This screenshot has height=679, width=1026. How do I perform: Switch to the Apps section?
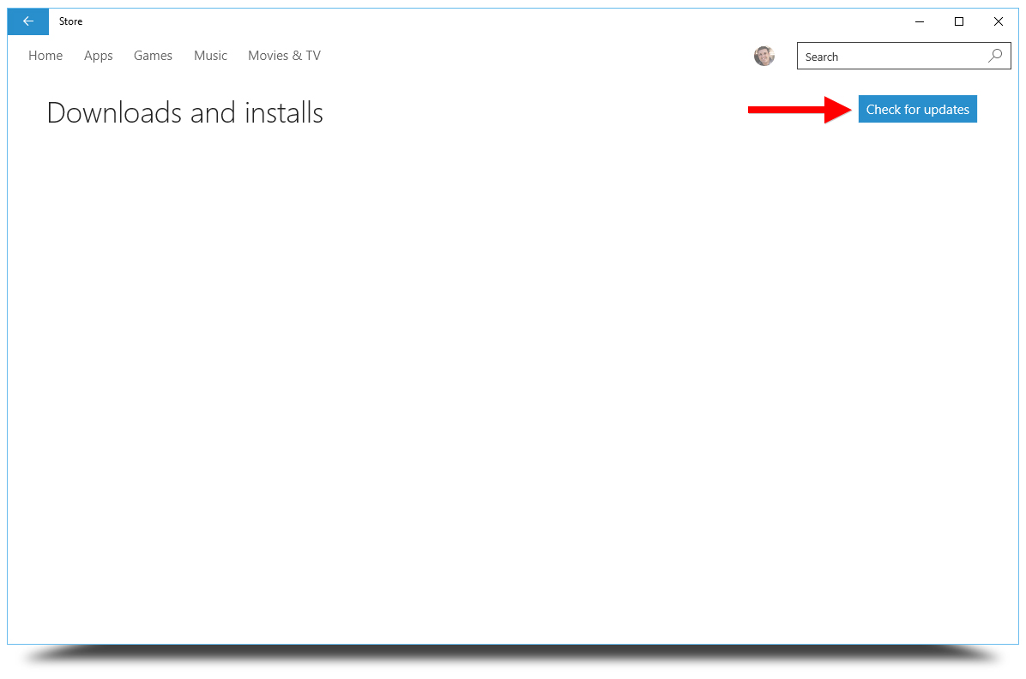98,57
